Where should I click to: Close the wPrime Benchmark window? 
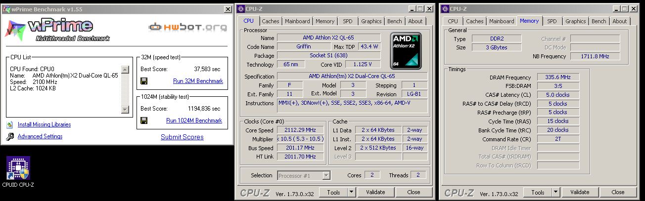tap(228, 9)
